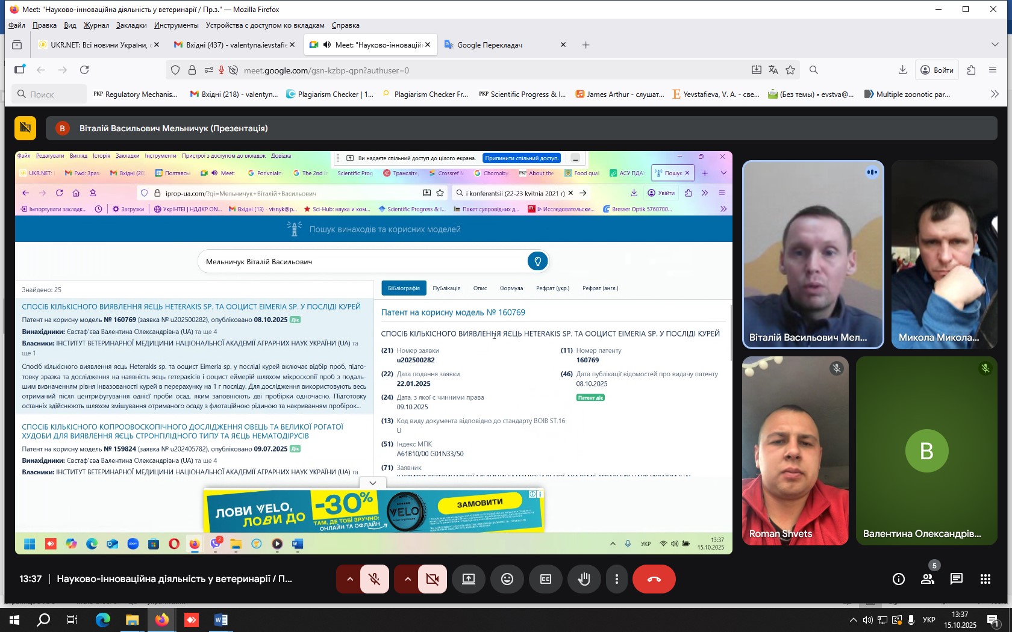Unmute the microphone in Meet

pyautogui.click(x=374, y=579)
